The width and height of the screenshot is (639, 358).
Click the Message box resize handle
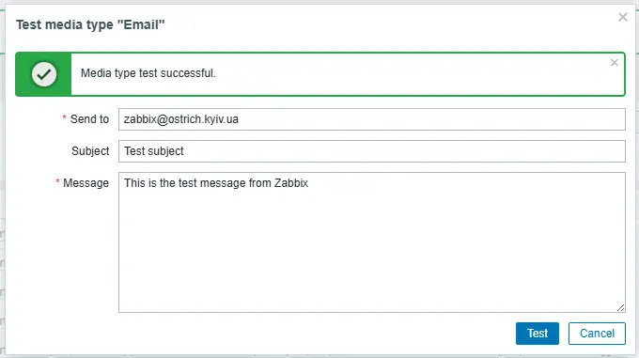[x=620, y=308]
